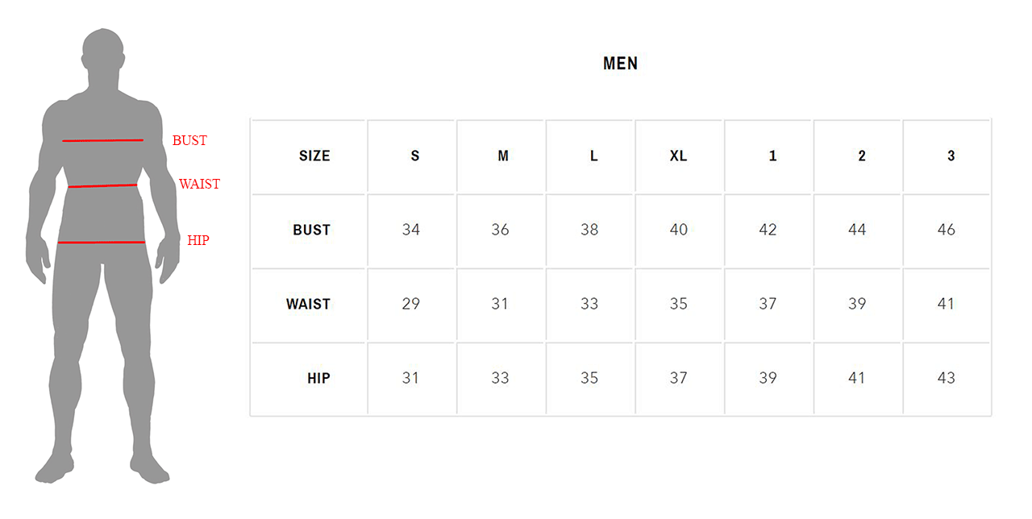
Task: Click bust value 34 for size S
Action: (411, 230)
